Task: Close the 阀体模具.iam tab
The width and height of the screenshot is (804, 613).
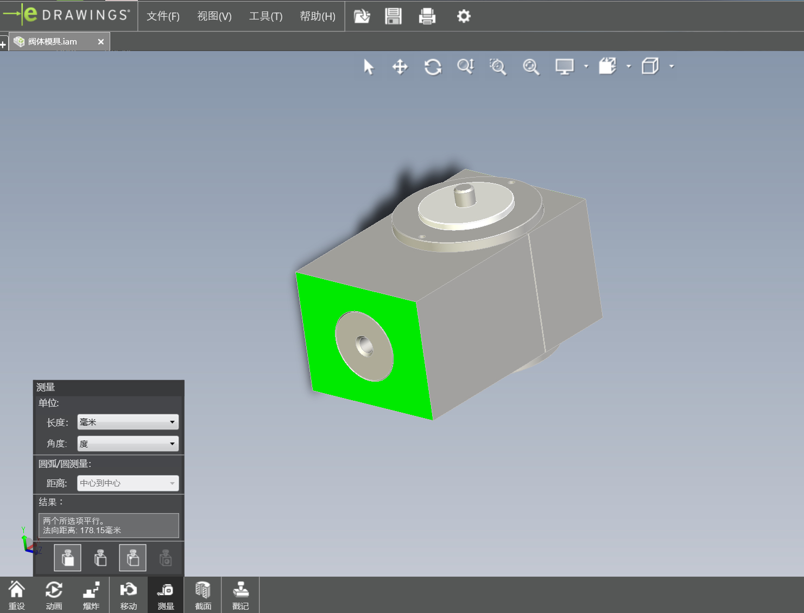Action: tap(101, 42)
